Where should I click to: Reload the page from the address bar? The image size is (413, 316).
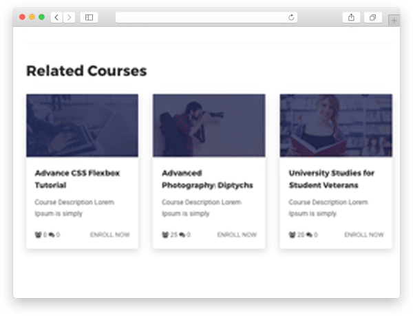291,17
